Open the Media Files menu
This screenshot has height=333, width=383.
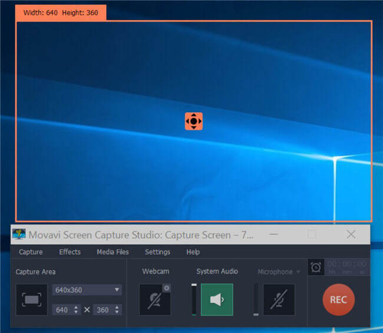pyautogui.click(x=113, y=252)
